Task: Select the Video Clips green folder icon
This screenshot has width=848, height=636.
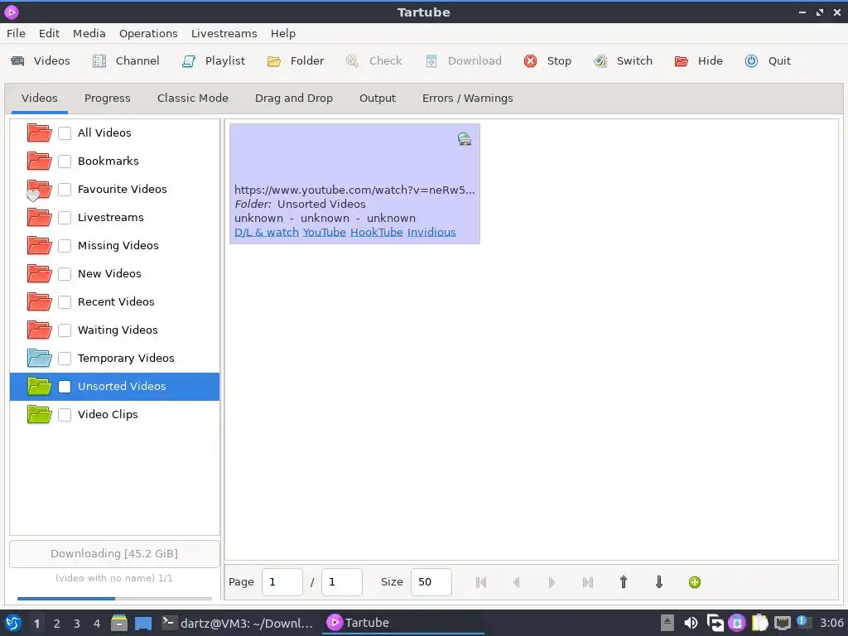Action: coord(39,414)
